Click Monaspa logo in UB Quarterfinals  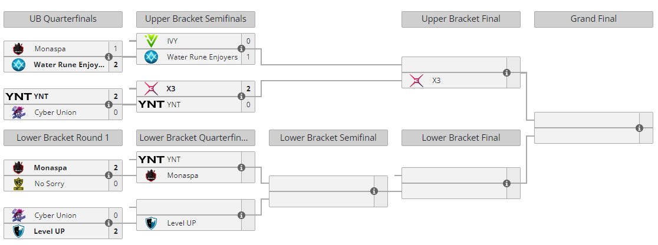click(x=18, y=49)
